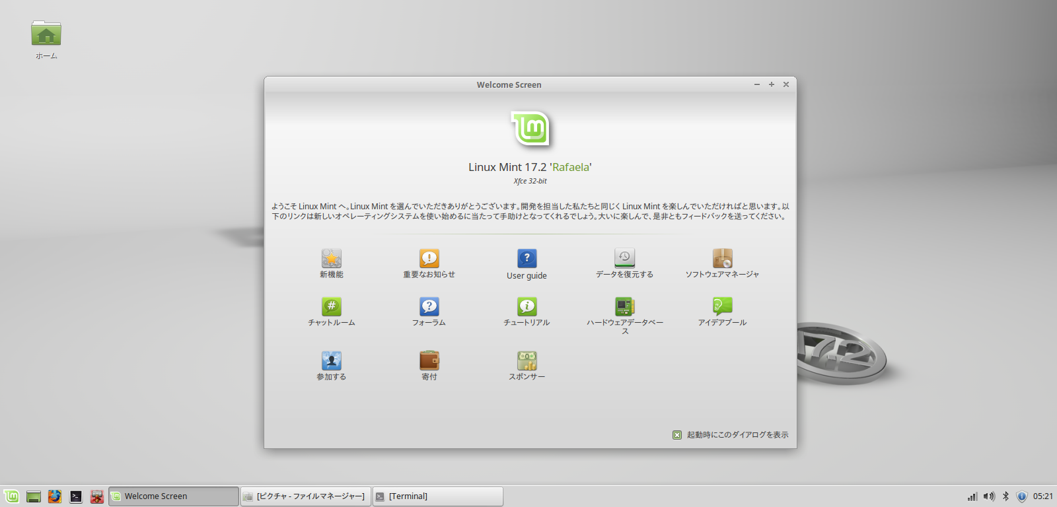Click the 05:21 clock in the panel
1057x507 pixels.
coord(1043,496)
